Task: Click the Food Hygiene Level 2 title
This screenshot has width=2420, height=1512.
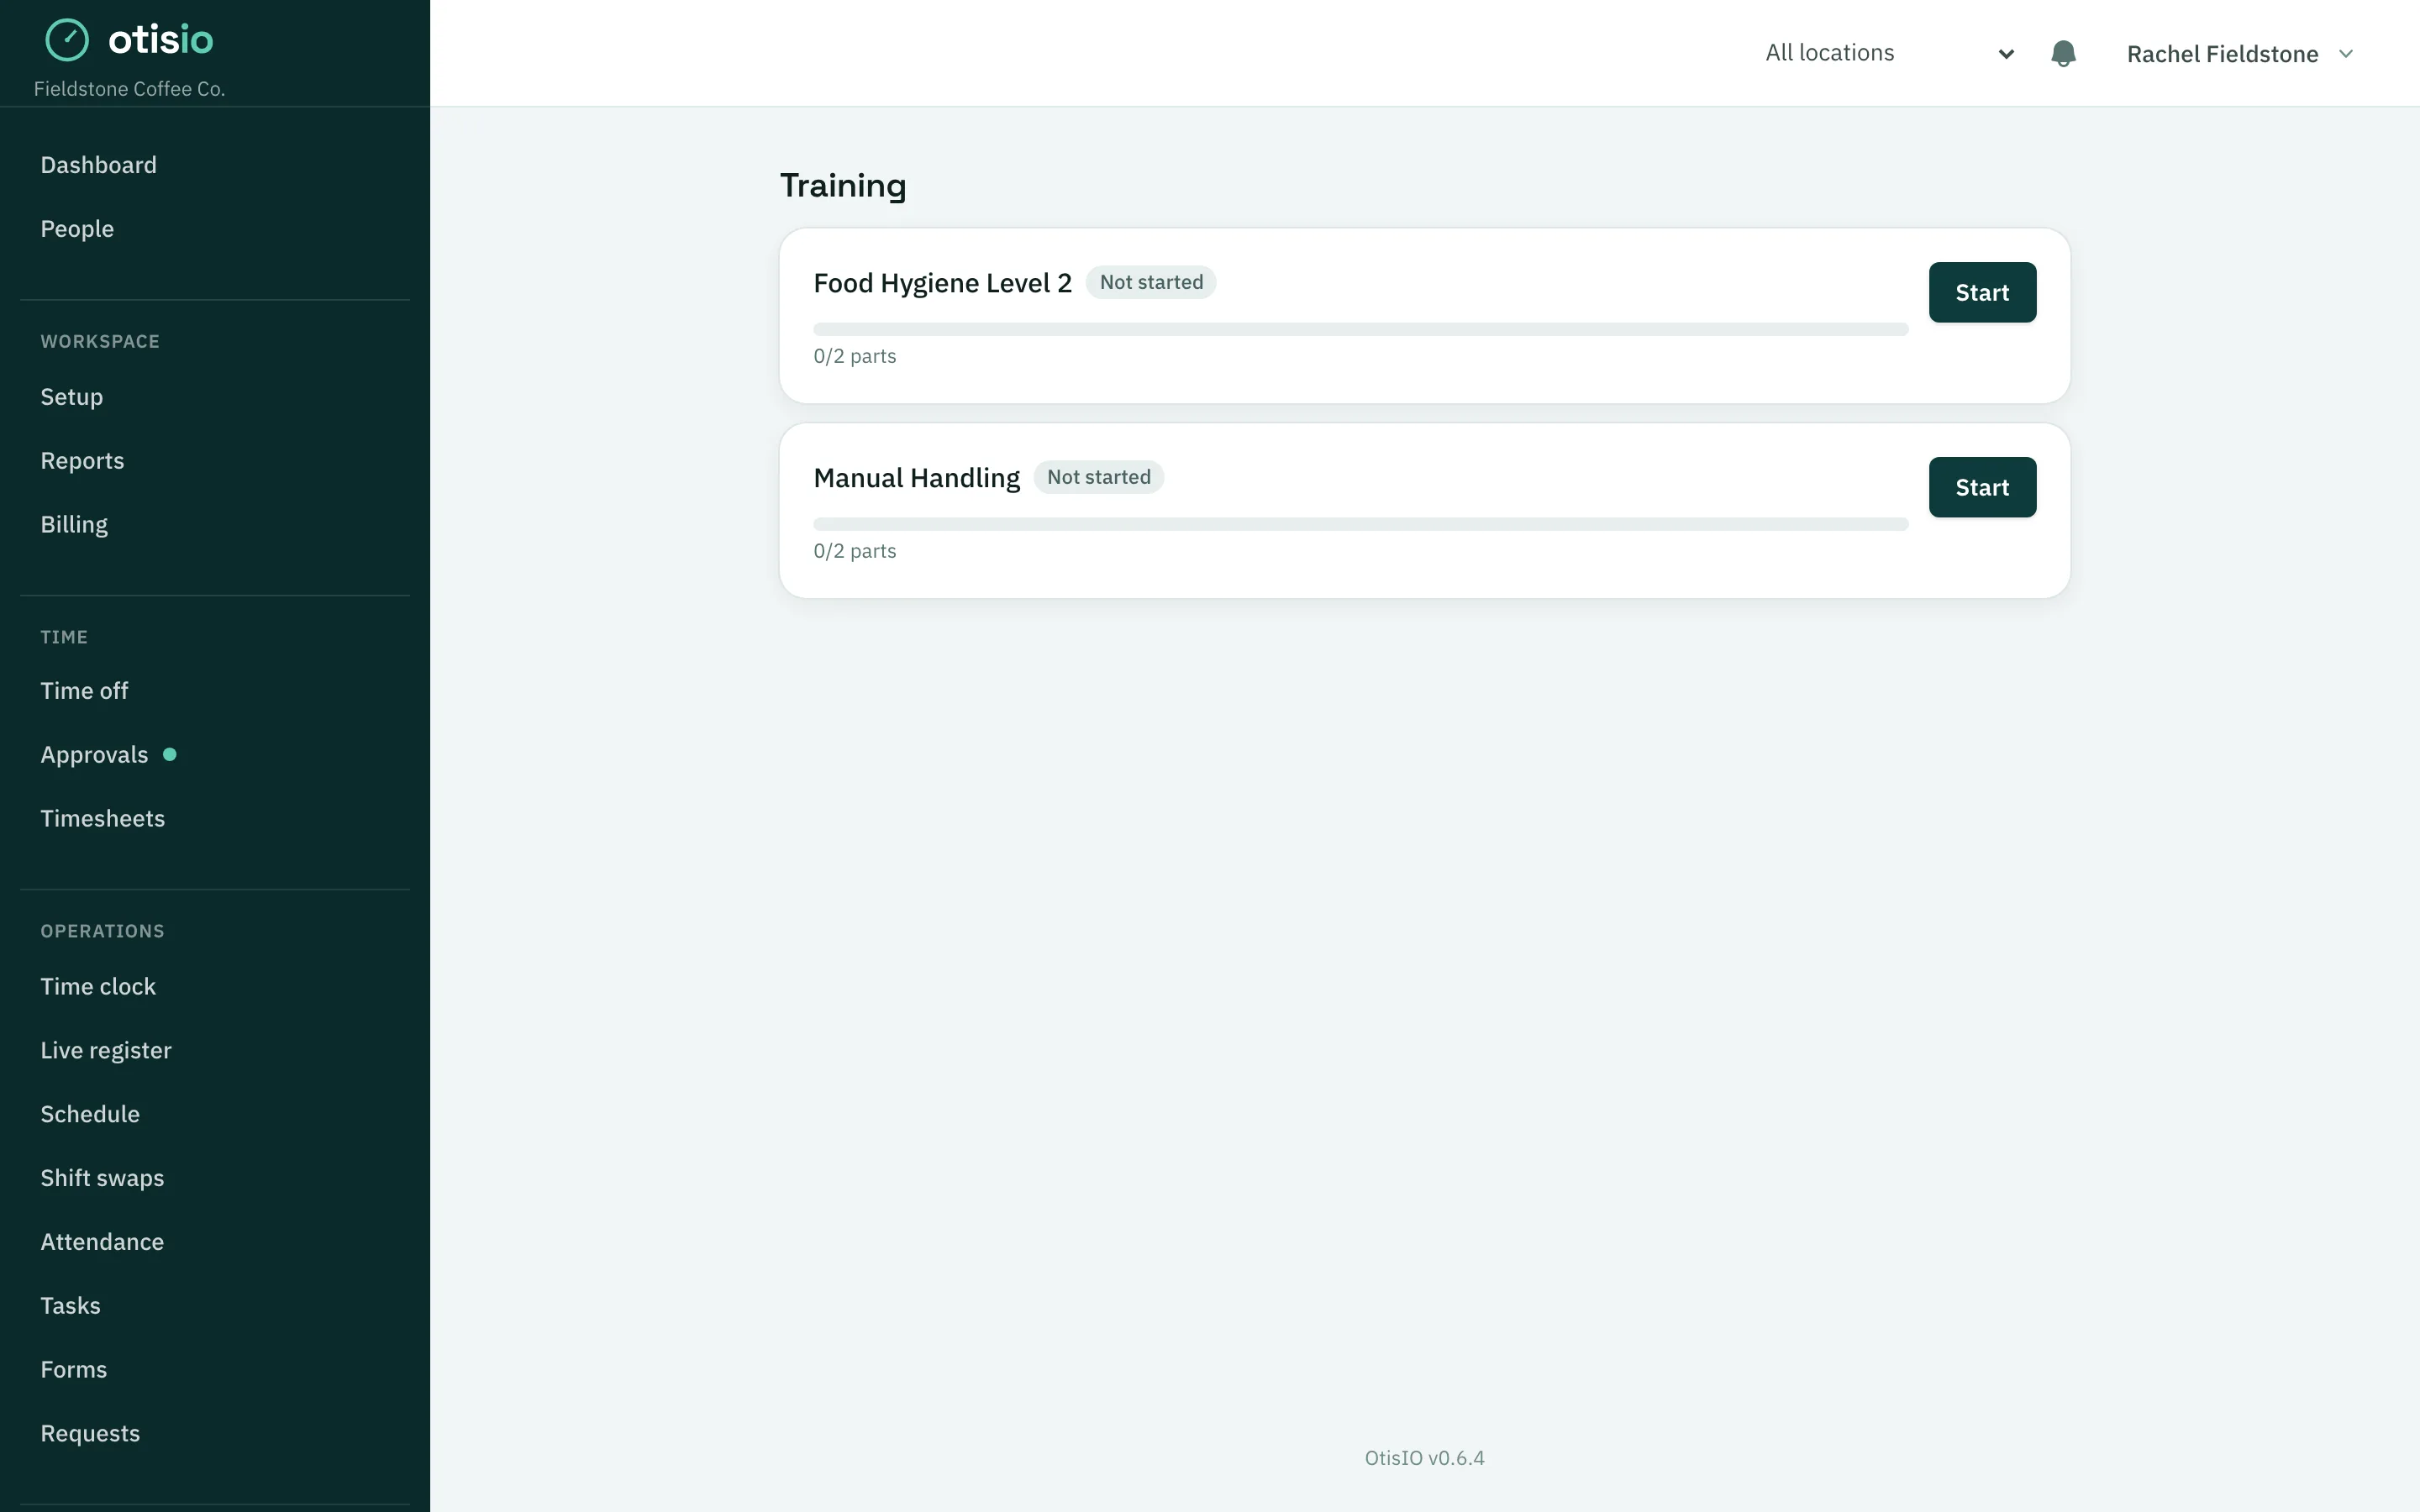Action: click(942, 284)
